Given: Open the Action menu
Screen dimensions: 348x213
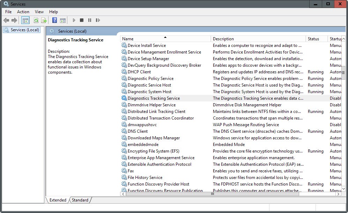Looking at the screenshot, I should point(23,12).
